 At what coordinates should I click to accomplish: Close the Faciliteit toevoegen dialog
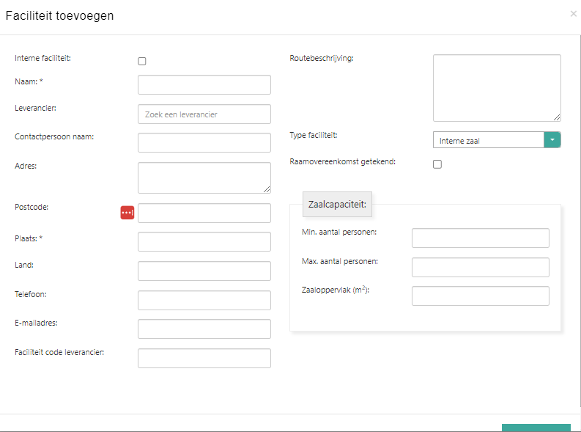coord(573,14)
